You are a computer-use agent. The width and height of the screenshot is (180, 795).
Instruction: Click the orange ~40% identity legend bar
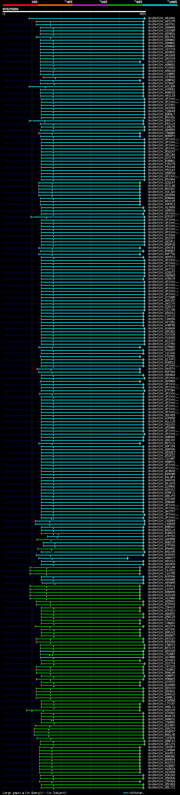click(55, 5)
